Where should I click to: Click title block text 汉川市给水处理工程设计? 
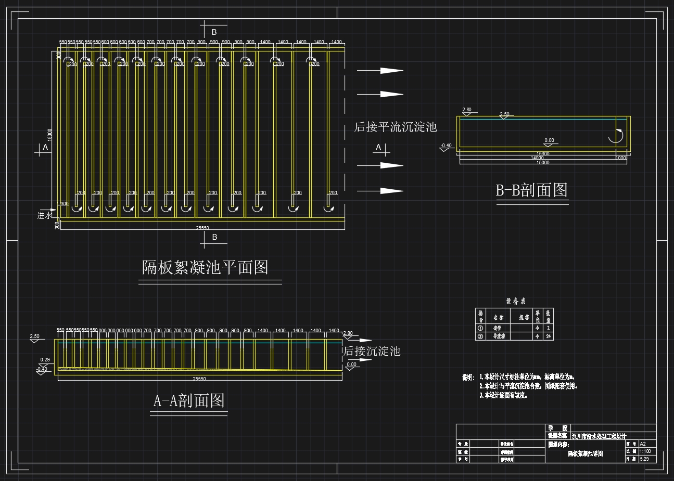point(599,436)
